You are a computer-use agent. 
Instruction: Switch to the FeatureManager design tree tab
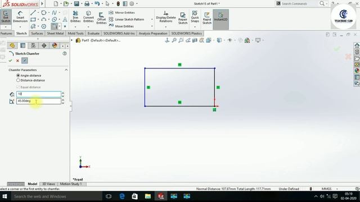pyautogui.click(x=12, y=45)
